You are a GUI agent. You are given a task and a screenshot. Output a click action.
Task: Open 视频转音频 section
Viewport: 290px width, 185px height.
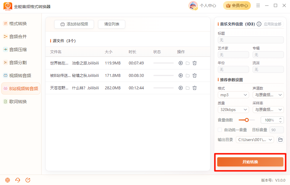(21, 75)
